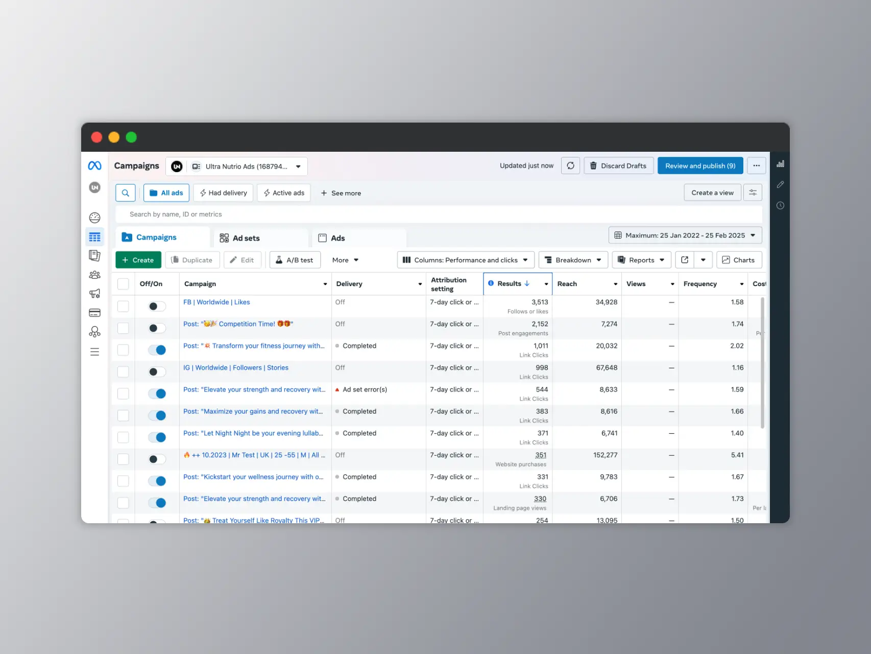Click the export share icon
The width and height of the screenshot is (871, 654).
[x=685, y=260]
